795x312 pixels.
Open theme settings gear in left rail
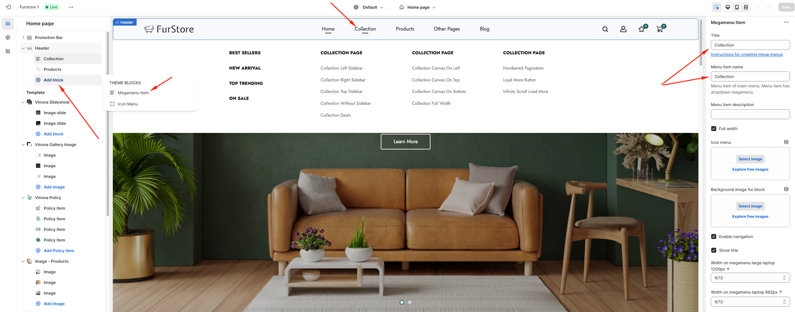pos(8,38)
